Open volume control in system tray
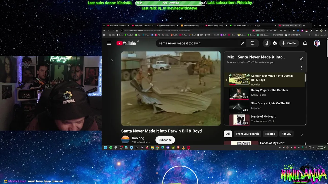This screenshot has width=328, height=184. [x=313, y=147]
